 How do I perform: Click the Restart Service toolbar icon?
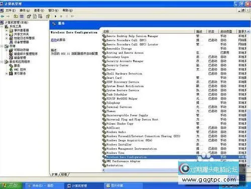[x=72, y=17]
